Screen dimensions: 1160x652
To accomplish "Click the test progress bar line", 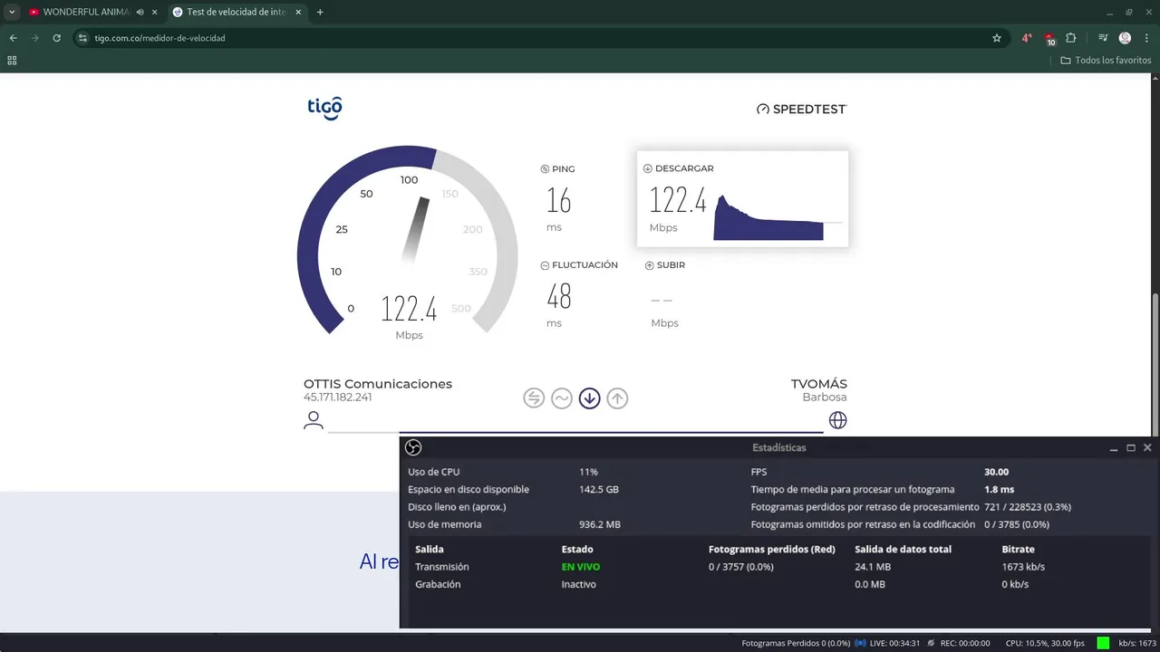I will click(575, 432).
